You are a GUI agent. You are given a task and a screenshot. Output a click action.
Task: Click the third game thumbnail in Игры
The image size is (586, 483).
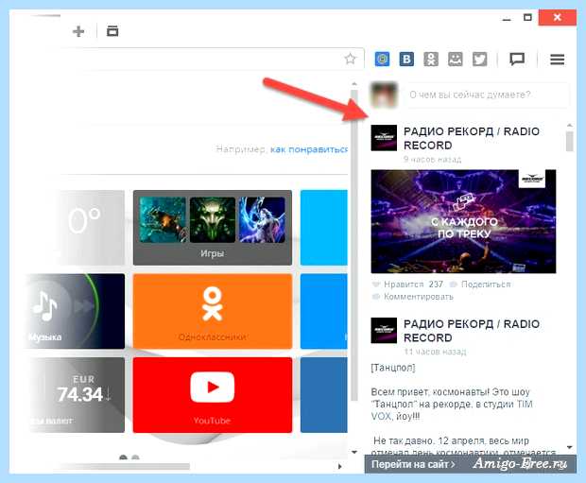pyautogui.click(x=262, y=220)
